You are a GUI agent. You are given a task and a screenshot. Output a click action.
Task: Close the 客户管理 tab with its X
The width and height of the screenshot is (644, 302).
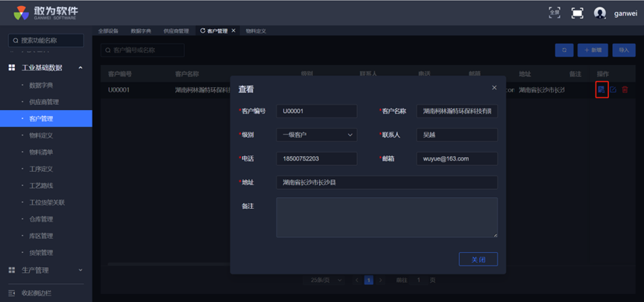pyautogui.click(x=233, y=30)
